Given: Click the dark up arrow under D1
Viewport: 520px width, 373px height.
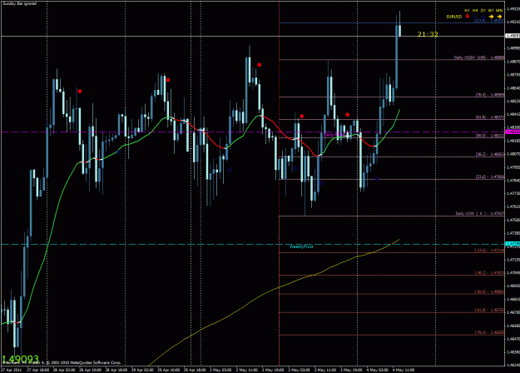Looking at the screenshot, I should click(x=483, y=16).
